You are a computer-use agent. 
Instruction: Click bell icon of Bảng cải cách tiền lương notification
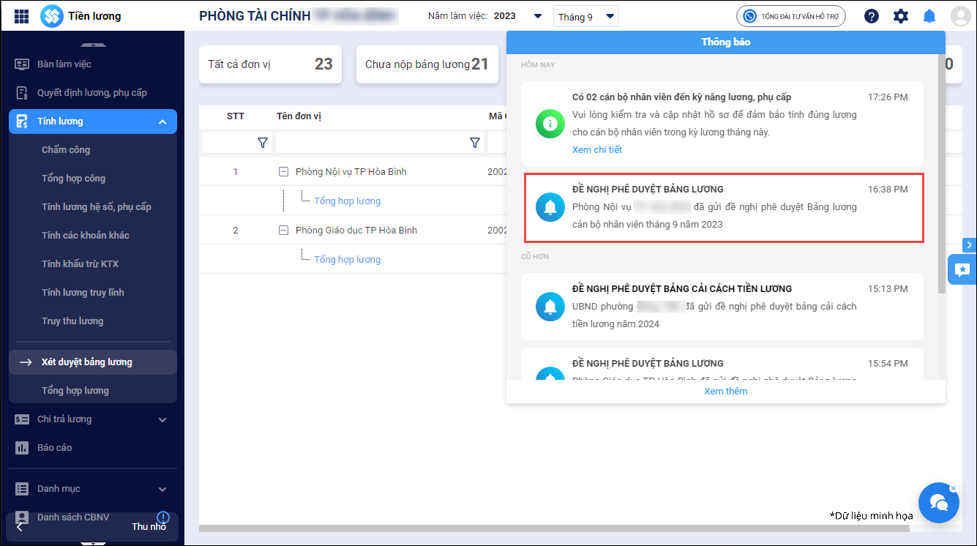click(550, 306)
